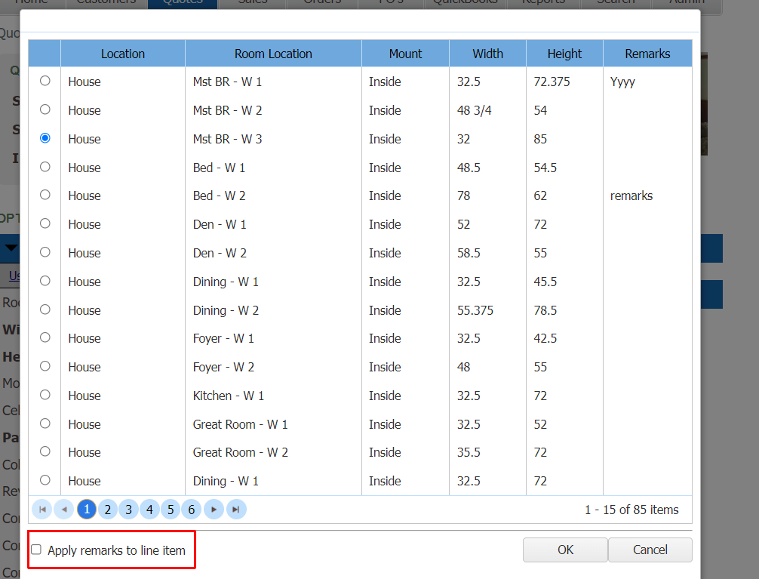
Task: Click the '1 - 15 of 85 items' pager text
Action: 631,510
